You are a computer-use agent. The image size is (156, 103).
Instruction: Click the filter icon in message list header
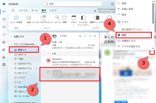point(90,36)
